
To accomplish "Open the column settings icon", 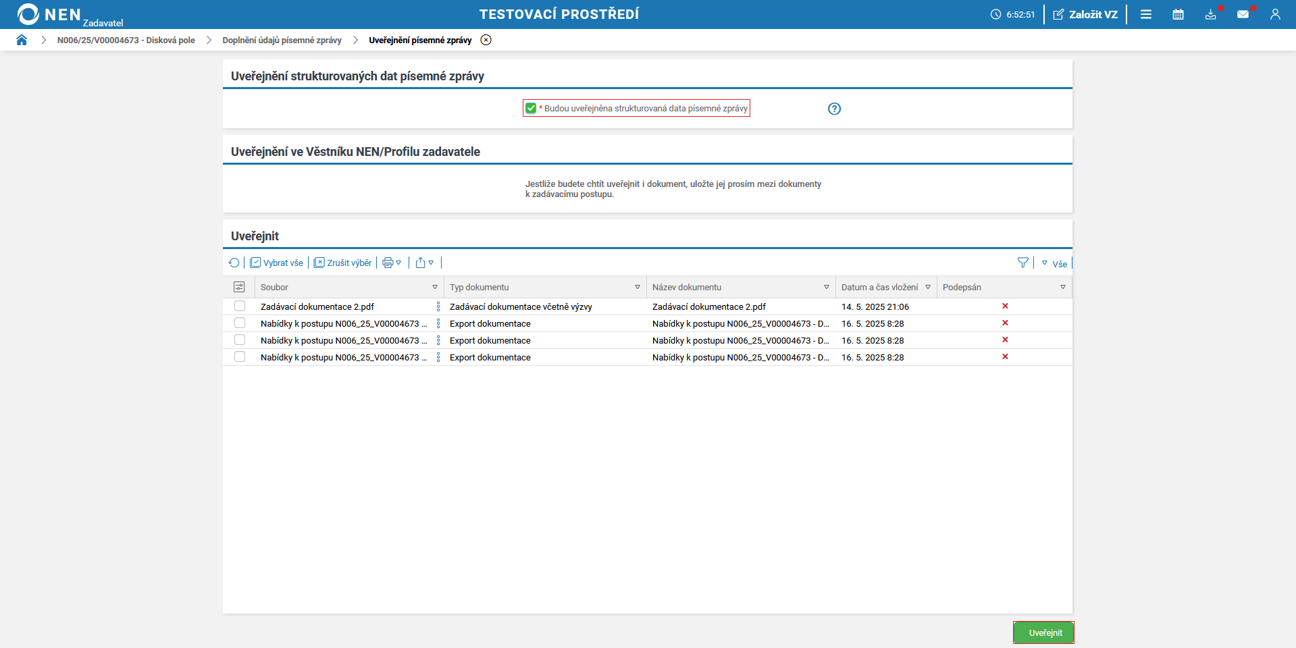I will [x=239, y=287].
